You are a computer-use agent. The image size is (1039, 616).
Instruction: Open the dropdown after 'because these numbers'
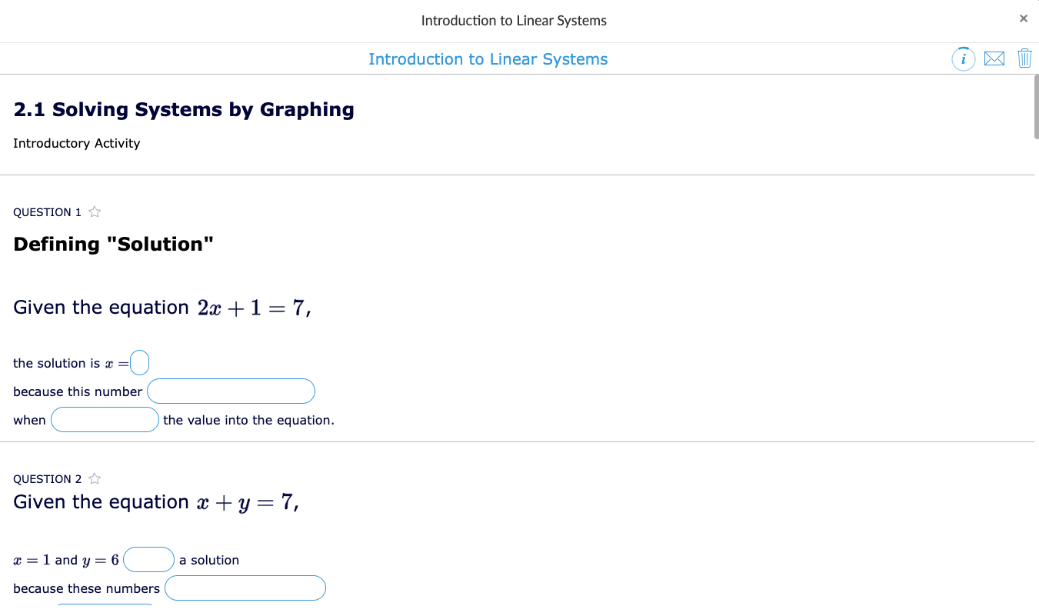coord(245,588)
